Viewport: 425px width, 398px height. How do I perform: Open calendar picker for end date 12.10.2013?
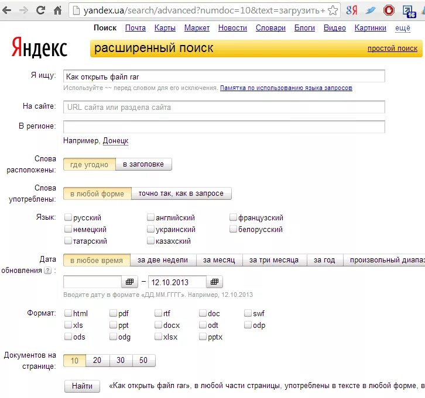(x=214, y=282)
